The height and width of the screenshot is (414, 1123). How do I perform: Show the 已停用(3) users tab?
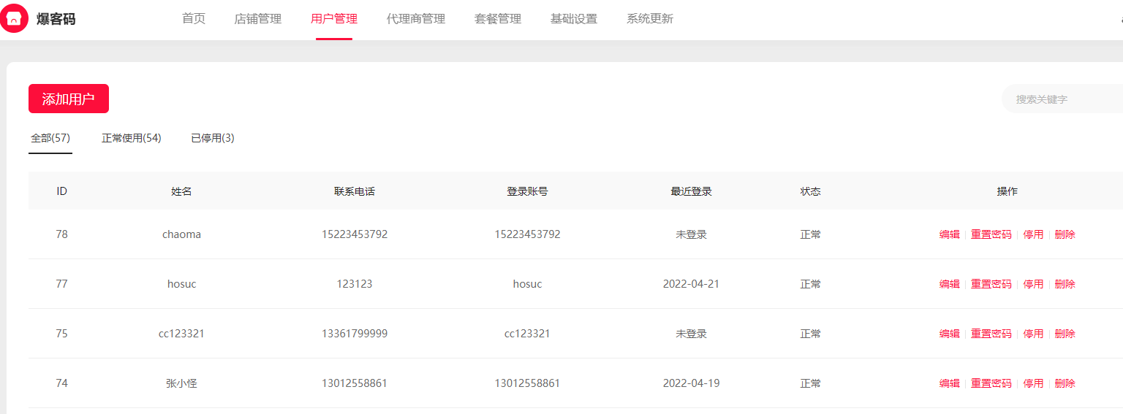pyautogui.click(x=213, y=138)
